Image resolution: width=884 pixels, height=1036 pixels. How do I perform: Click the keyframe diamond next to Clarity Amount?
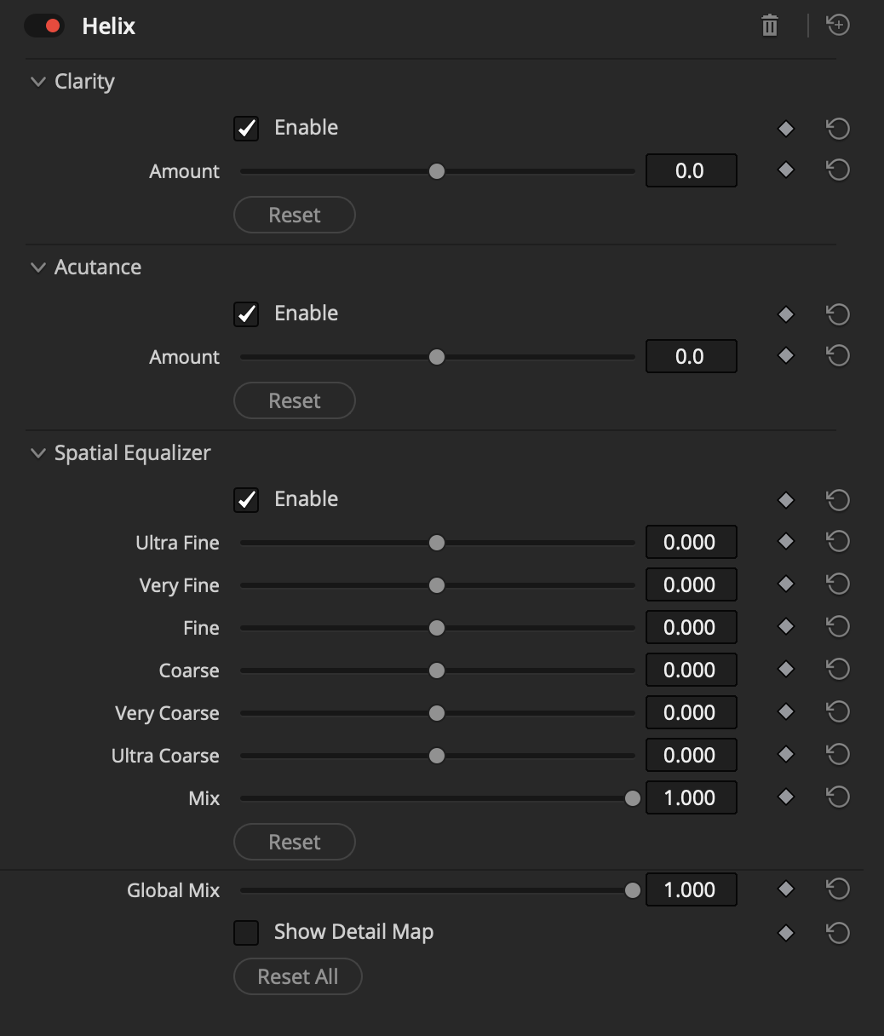(784, 170)
